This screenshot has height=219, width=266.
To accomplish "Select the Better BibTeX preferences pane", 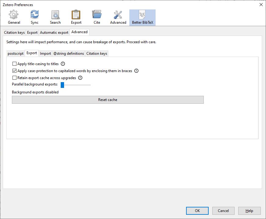I will point(142,17).
